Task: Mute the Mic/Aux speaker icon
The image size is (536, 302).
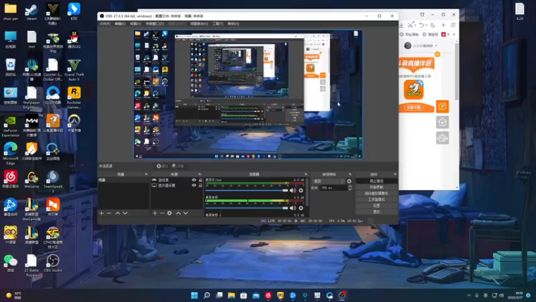Action: [293, 191]
